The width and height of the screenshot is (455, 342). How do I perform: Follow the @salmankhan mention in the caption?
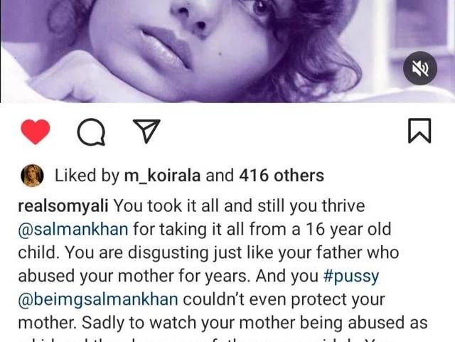tap(73, 230)
